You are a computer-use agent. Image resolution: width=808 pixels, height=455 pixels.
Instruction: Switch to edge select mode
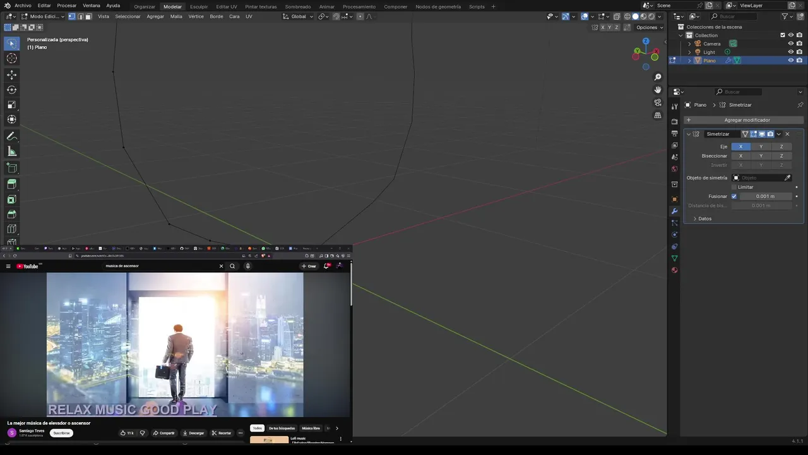pos(80,16)
